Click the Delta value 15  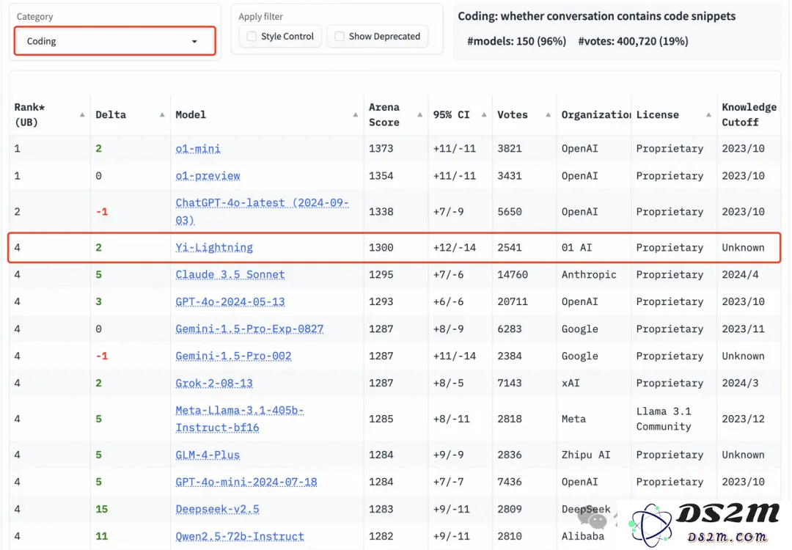pyautogui.click(x=101, y=509)
